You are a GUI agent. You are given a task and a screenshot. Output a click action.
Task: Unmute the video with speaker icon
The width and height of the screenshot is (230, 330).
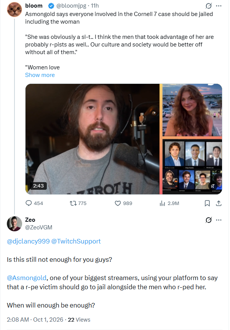(x=213, y=186)
